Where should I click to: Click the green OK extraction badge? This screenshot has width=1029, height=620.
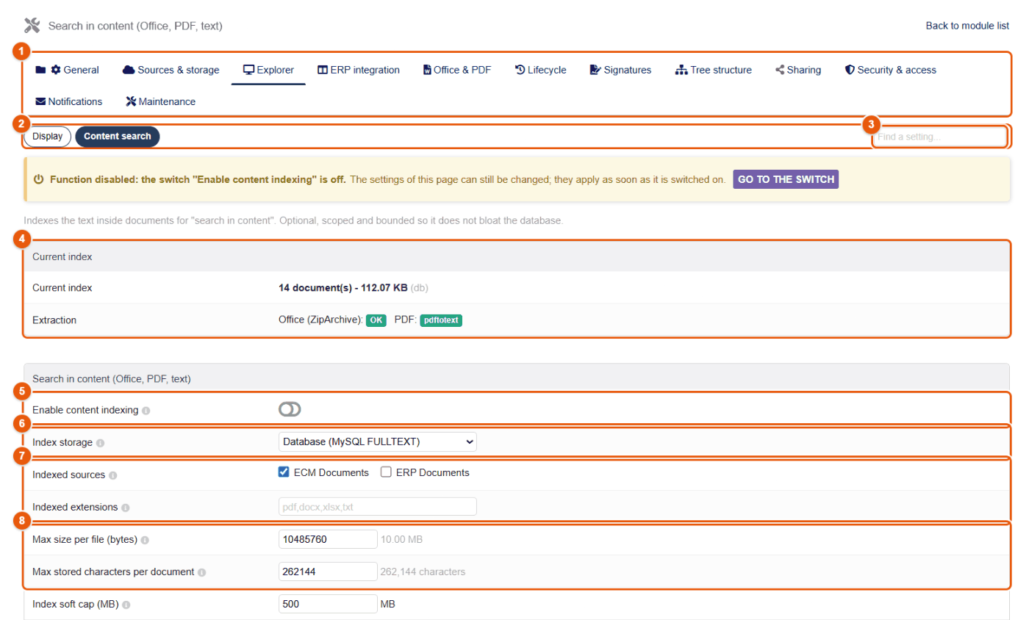pos(376,320)
